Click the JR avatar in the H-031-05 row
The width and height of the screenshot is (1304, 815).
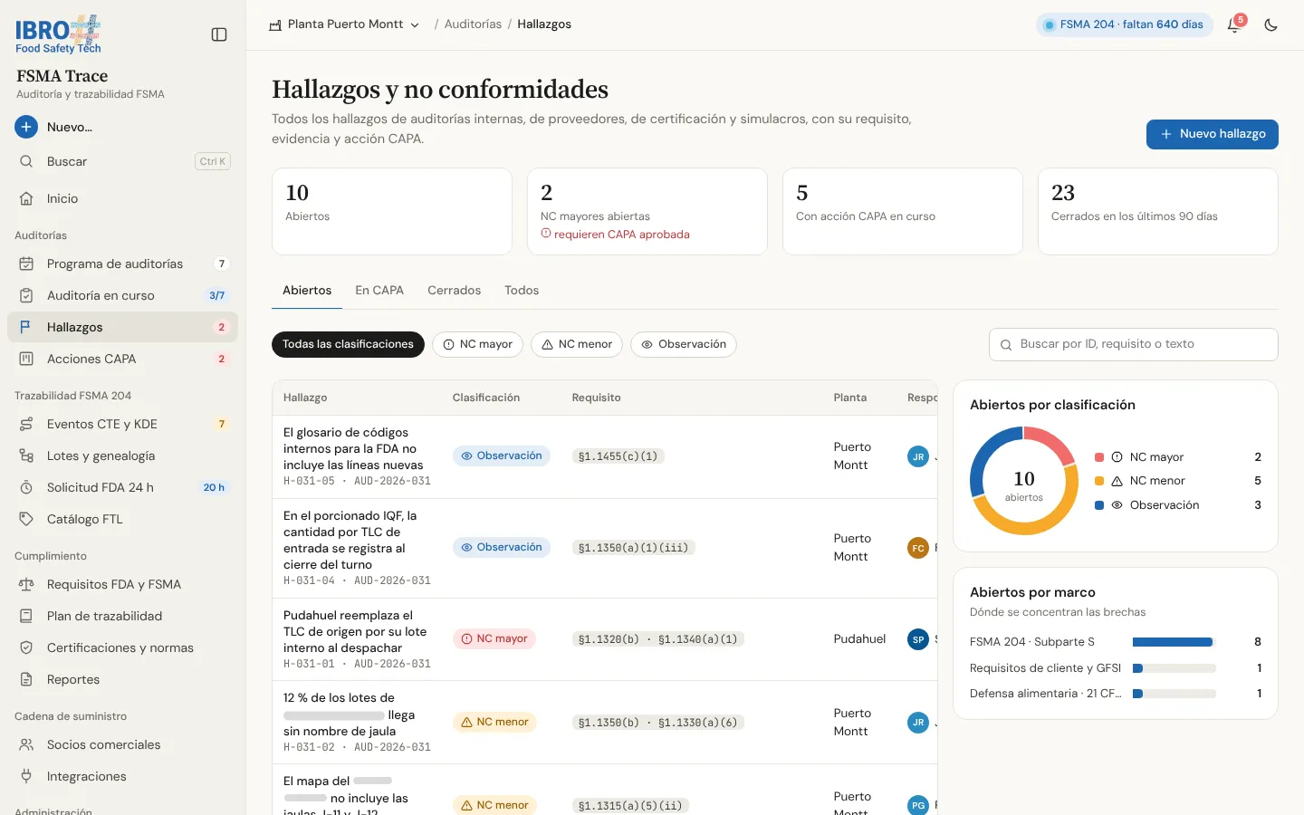click(x=918, y=456)
